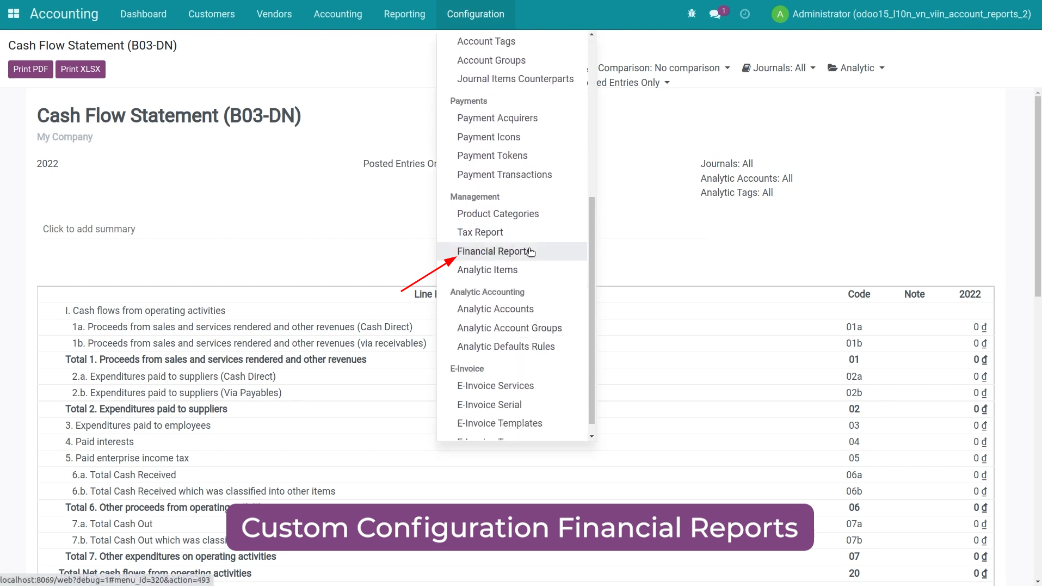This screenshot has width=1042, height=586.
Task: Click the green Administrator avatar icon
Action: [780, 14]
